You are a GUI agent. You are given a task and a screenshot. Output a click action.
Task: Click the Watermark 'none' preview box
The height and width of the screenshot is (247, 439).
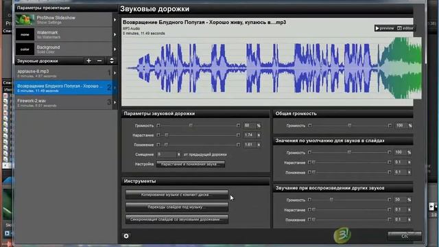pos(25,34)
